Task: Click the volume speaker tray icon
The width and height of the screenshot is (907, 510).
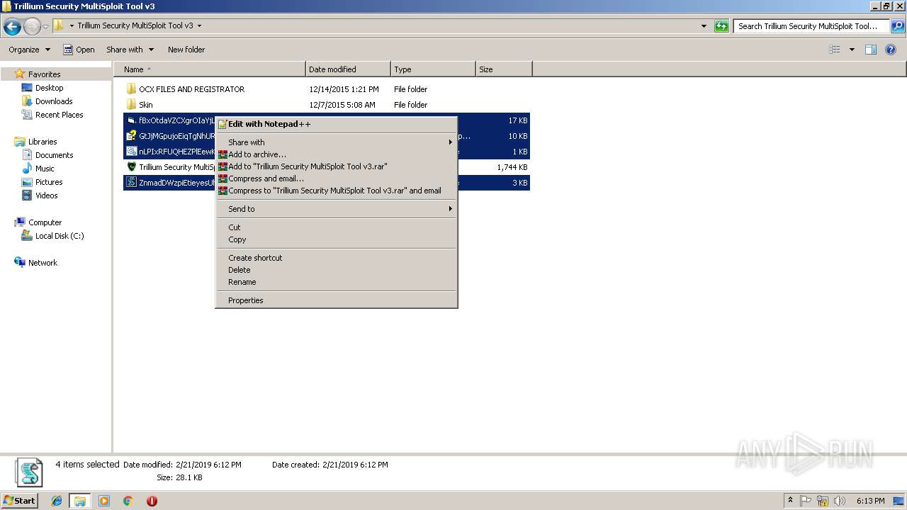Action: click(x=839, y=501)
